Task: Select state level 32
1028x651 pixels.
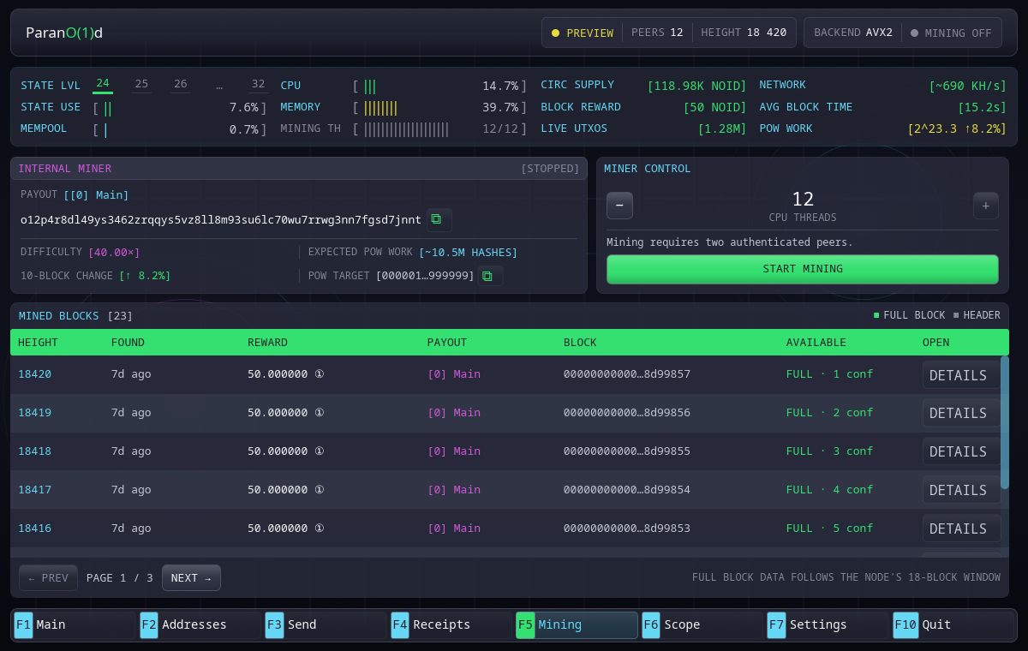Action: (258, 84)
